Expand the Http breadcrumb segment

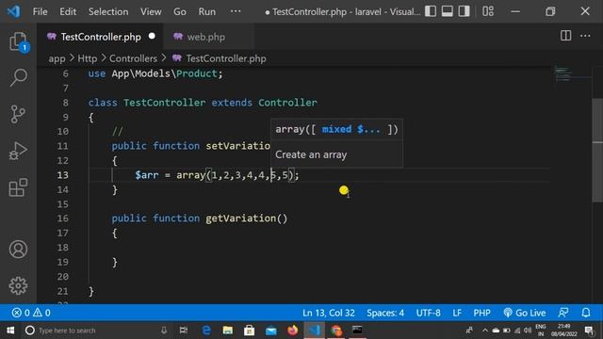coord(88,58)
